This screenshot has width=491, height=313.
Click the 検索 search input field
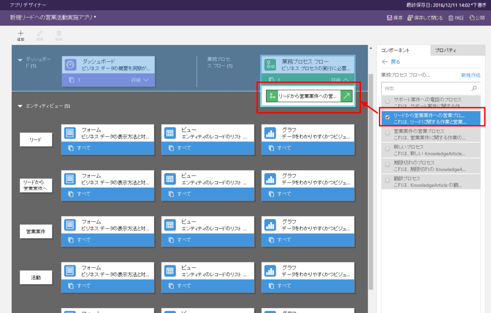[x=431, y=89]
